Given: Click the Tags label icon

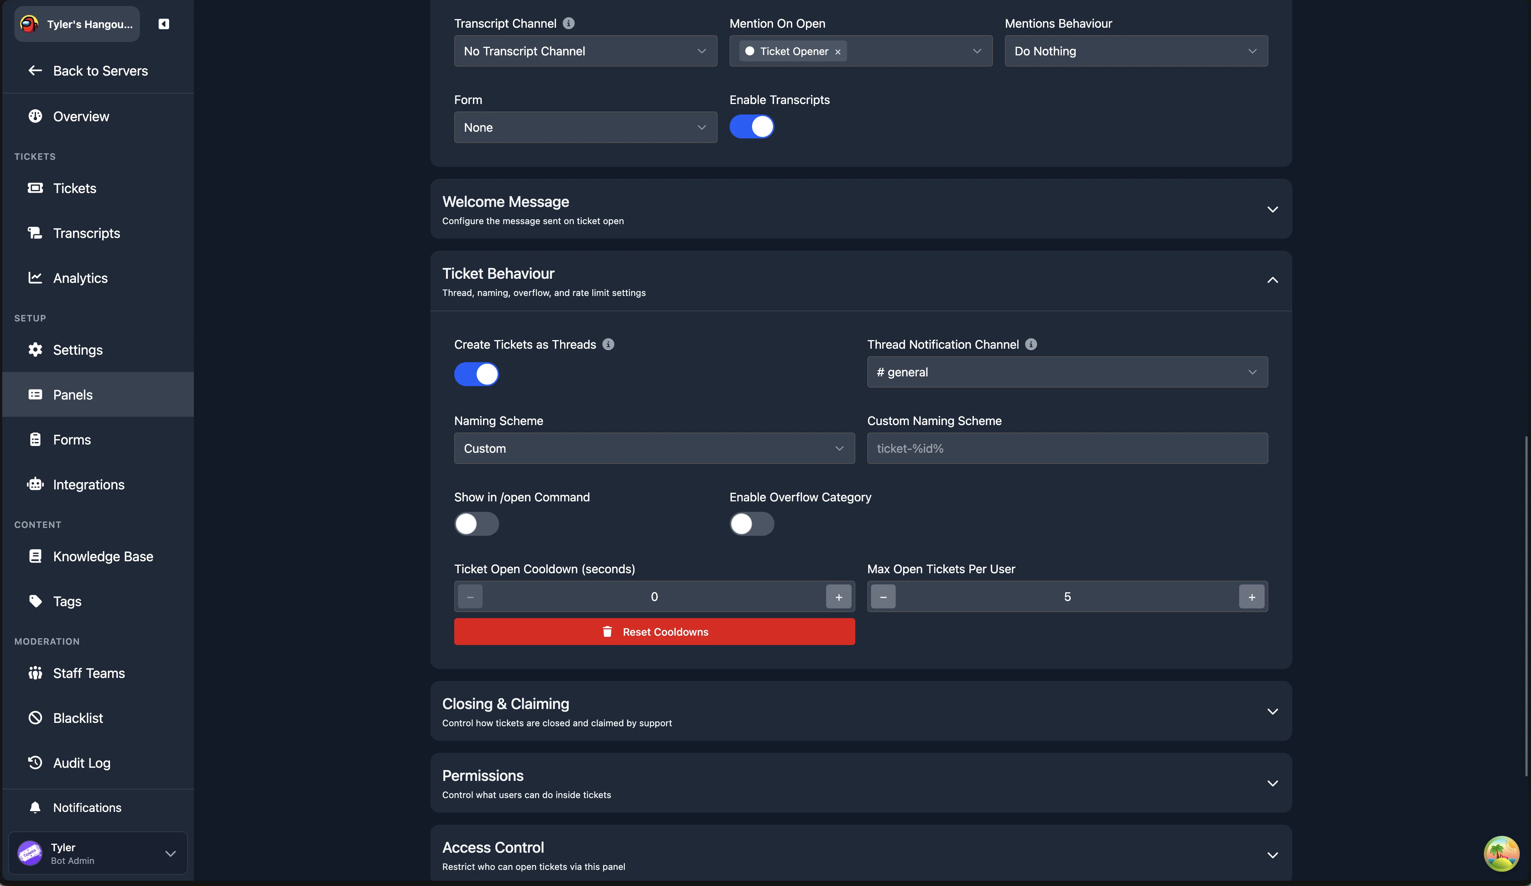Looking at the screenshot, I should click(x=35, y=601).
